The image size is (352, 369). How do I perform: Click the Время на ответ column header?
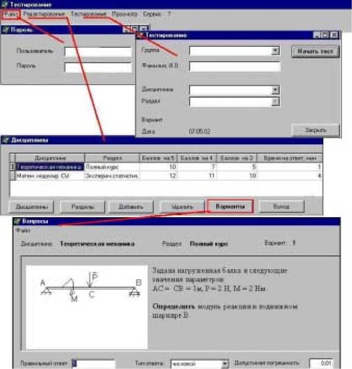click(x=290, y=158)
